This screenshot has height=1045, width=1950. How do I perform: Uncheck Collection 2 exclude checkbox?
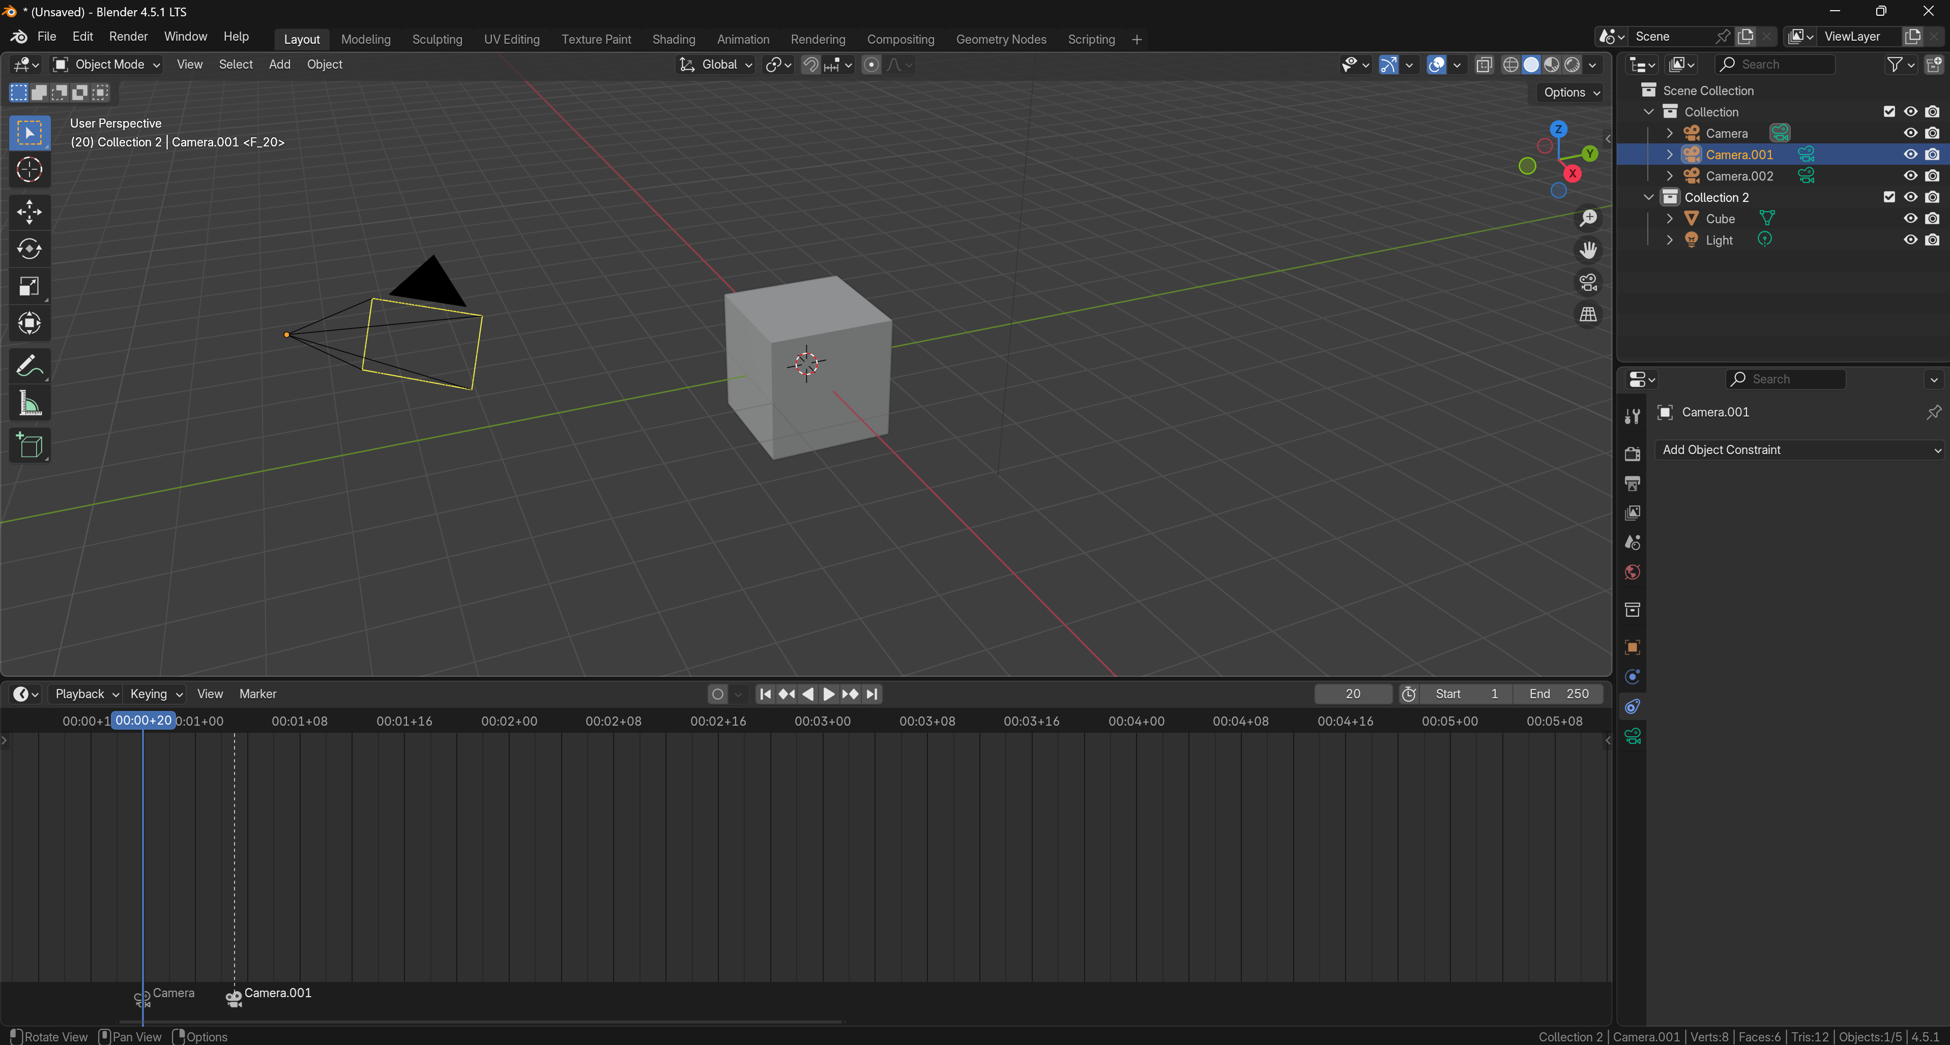click(1889, 197)
